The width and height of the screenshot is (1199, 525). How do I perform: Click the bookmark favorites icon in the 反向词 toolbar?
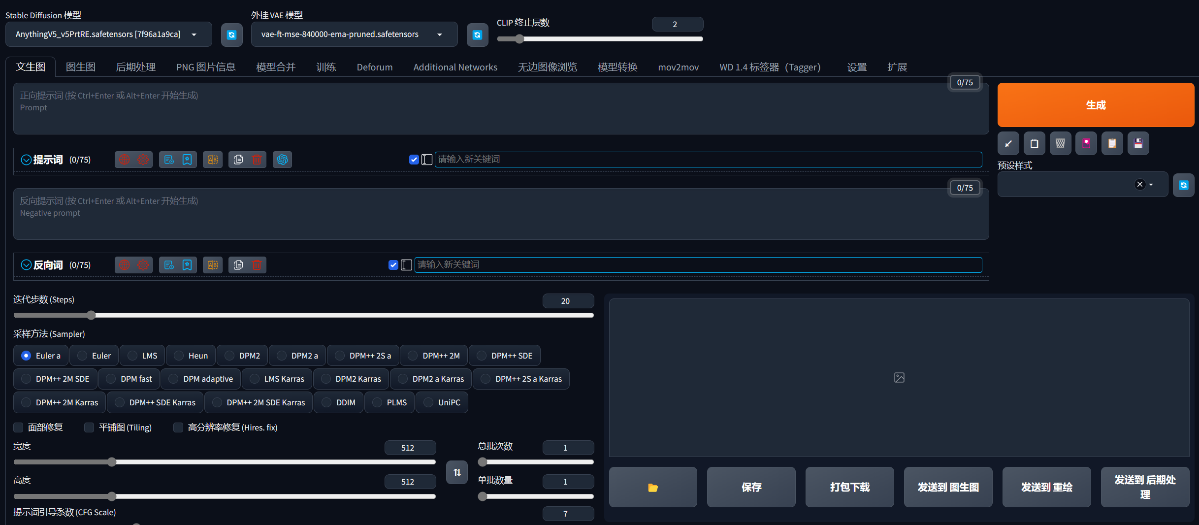tap(187, 265)
